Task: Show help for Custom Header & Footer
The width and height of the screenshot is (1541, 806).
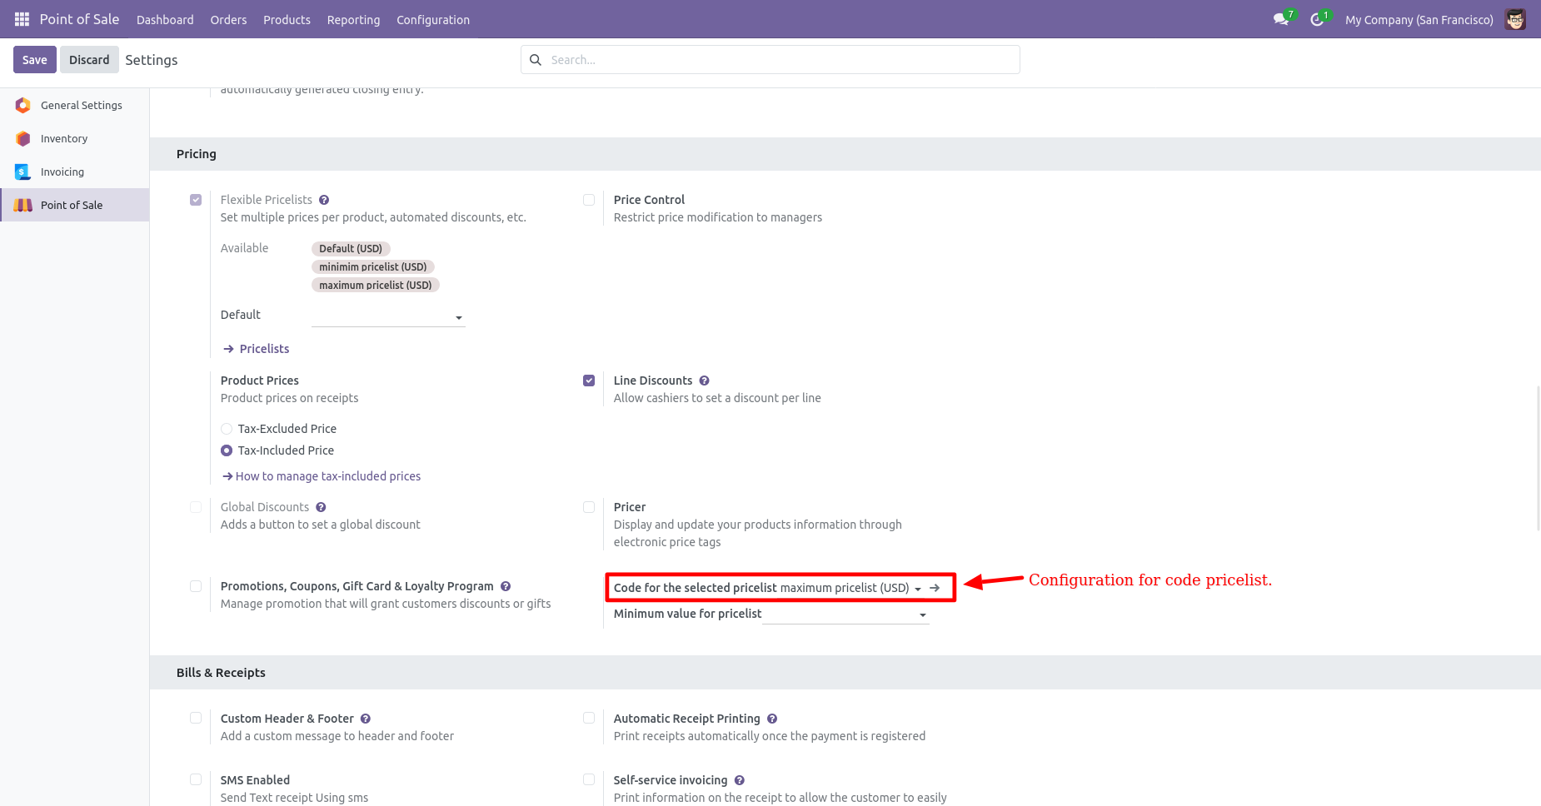Action: [366, 719]
